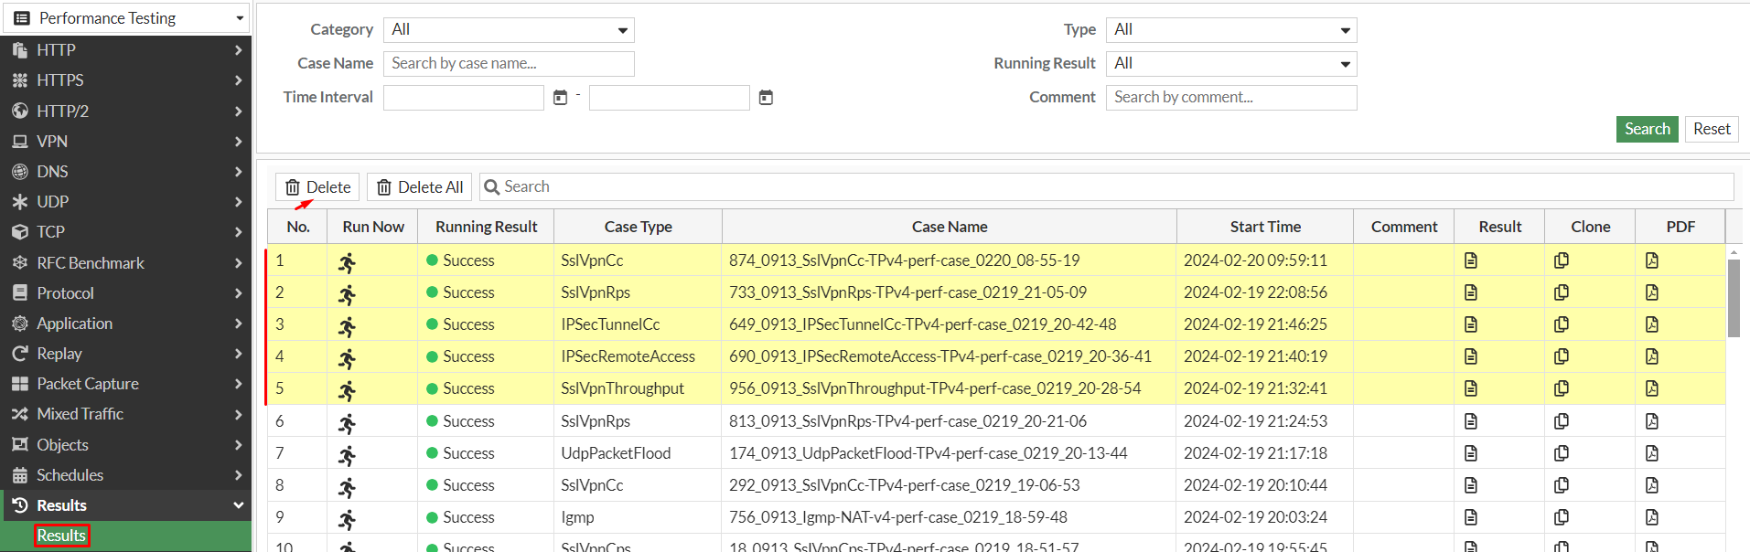This screenshot has height=552, width=1750.
Task: Click the green Search button
Action: (1647, 129)
